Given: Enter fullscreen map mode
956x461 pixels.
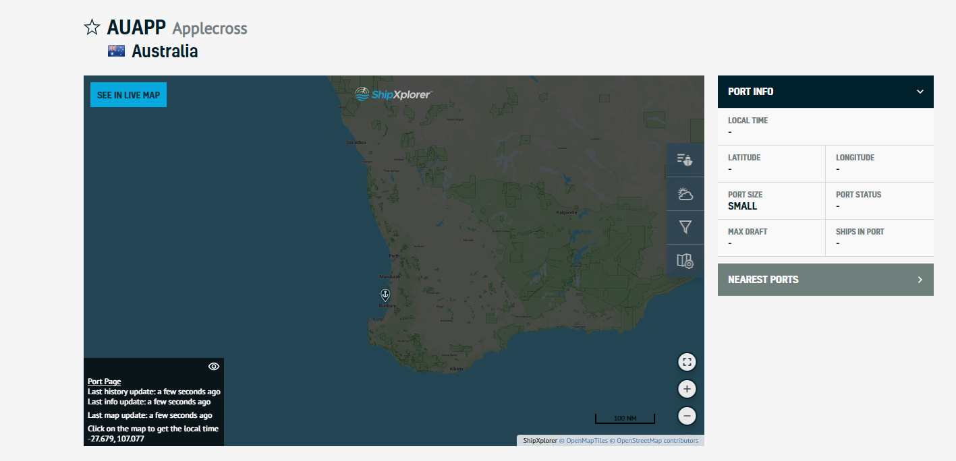Looking at the screenshot, I should 687,362.
